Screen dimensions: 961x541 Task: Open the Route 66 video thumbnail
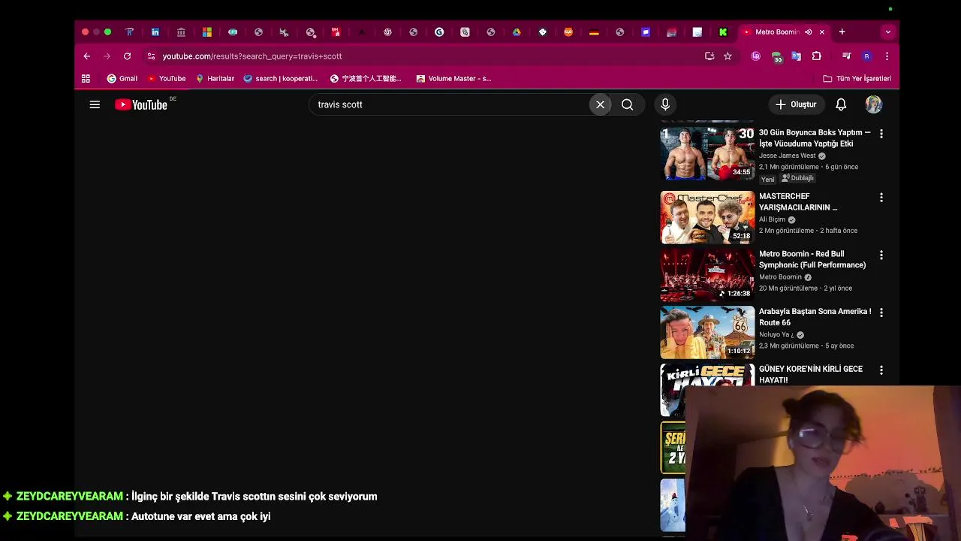tap(707, 332)
